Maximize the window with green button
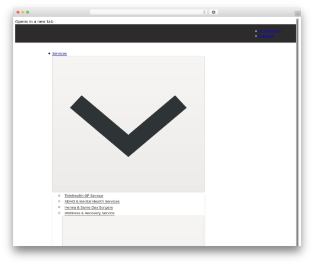 (28, 12)
